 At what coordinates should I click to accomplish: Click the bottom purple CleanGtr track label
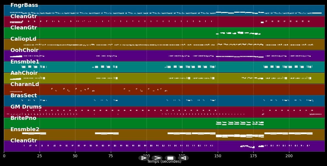pos(24,141)
